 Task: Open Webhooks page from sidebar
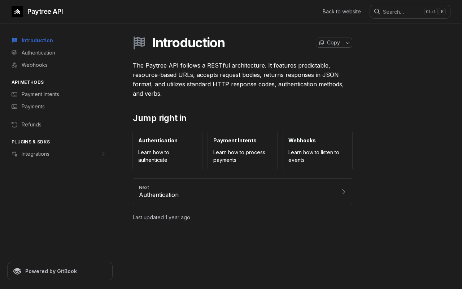35,65
